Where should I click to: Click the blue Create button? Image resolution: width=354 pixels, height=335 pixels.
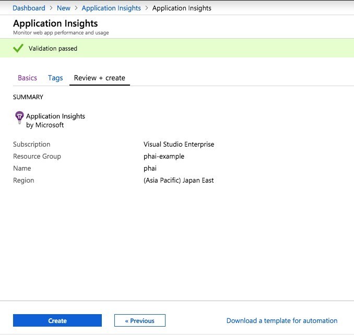click(57, 320)
